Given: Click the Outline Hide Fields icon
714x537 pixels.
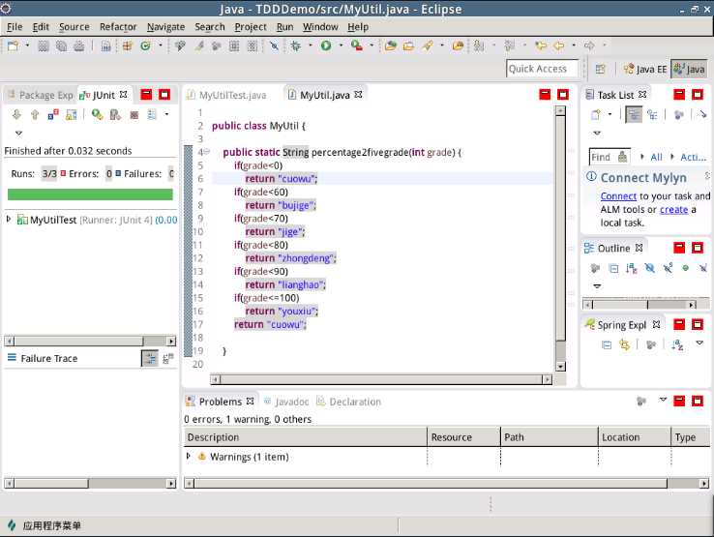Looking at the screenshot, I should click(649, 268).
